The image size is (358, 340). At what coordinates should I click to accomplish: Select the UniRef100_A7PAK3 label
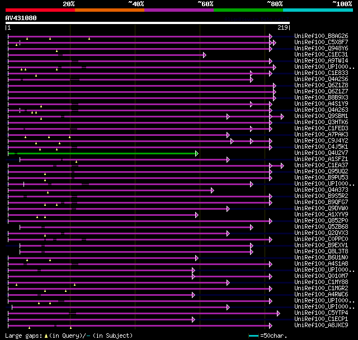point(321,135)
